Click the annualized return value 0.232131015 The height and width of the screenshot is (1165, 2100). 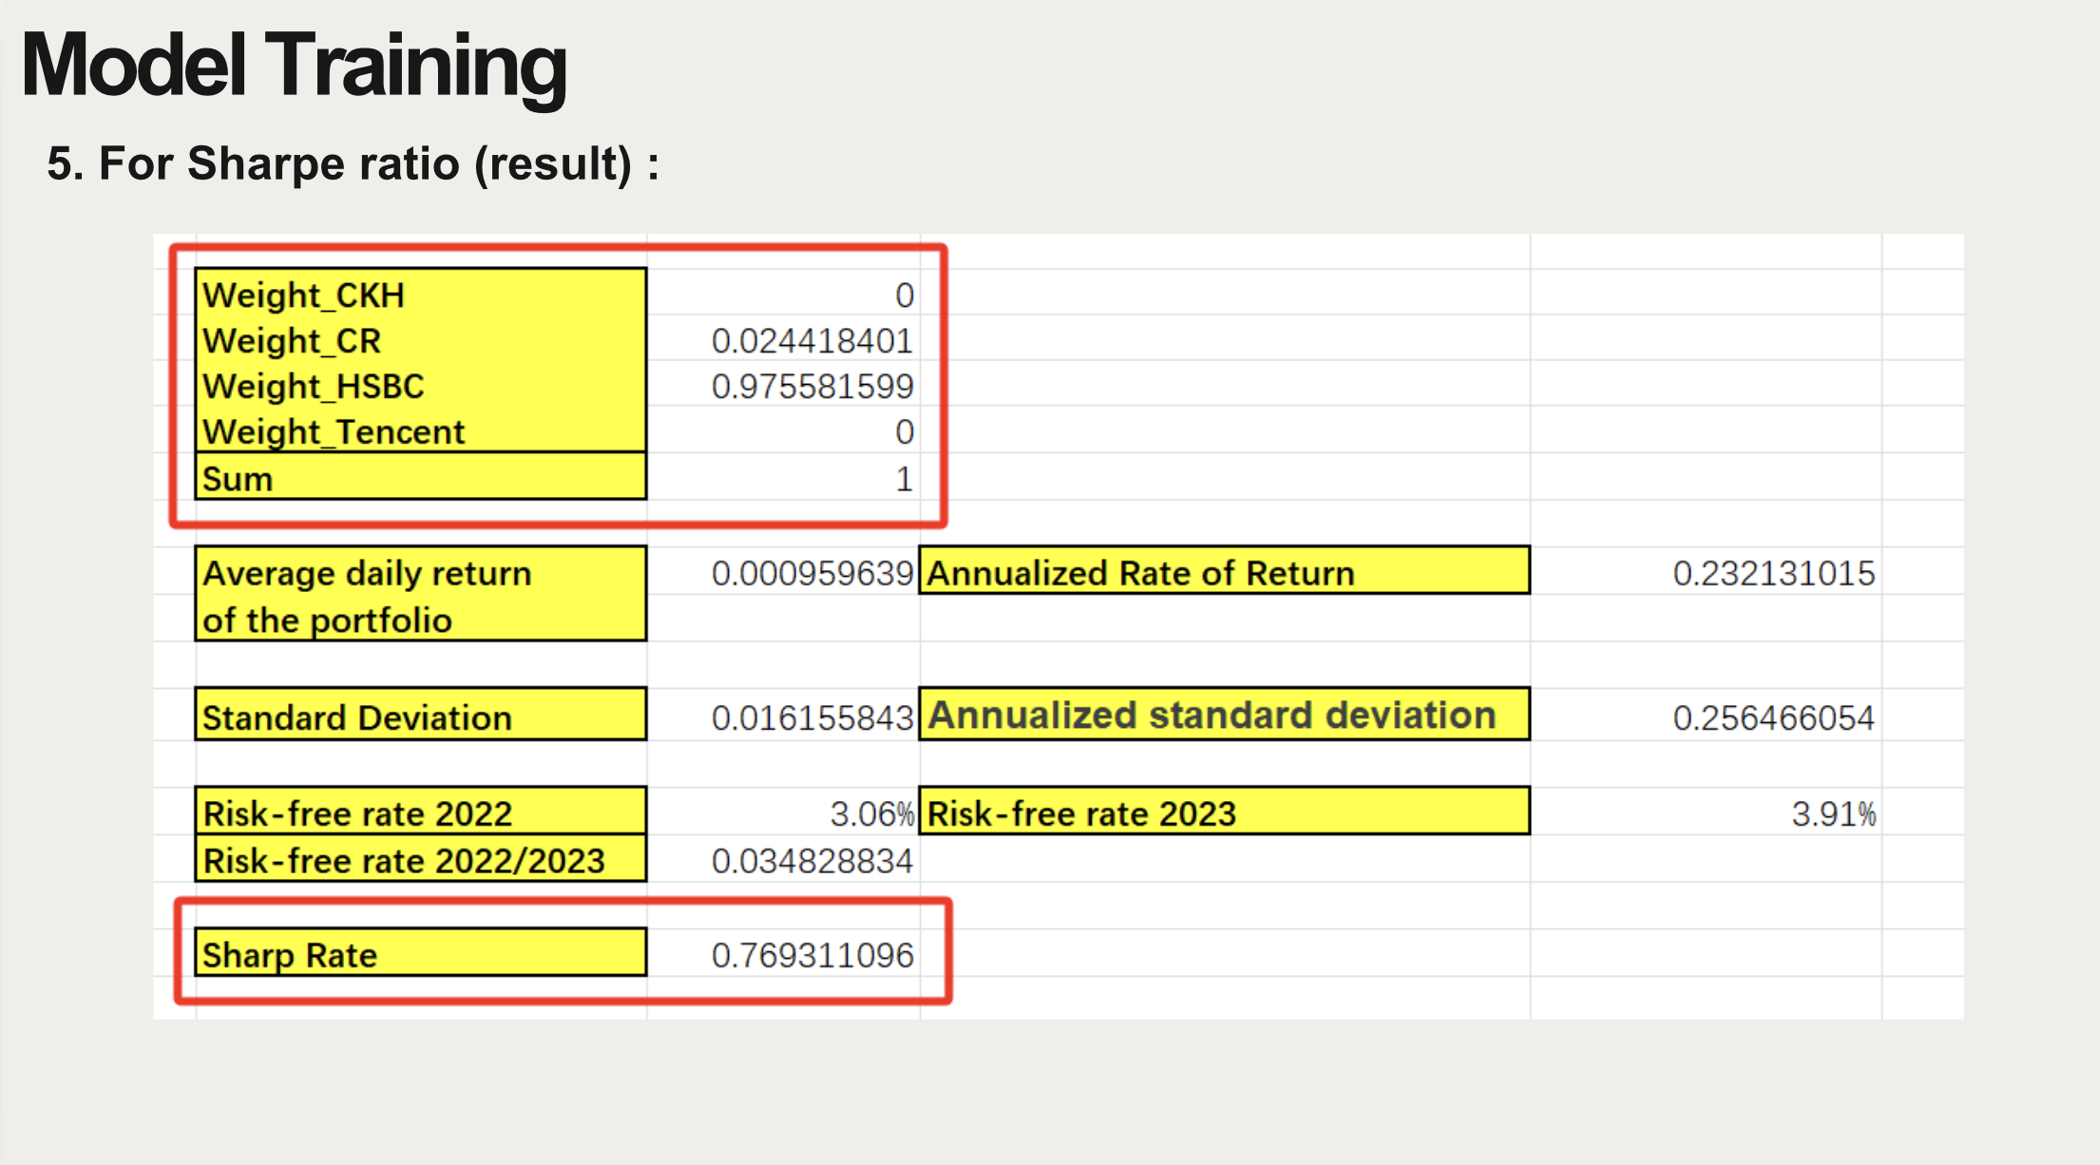click(x=1773, y=573)
